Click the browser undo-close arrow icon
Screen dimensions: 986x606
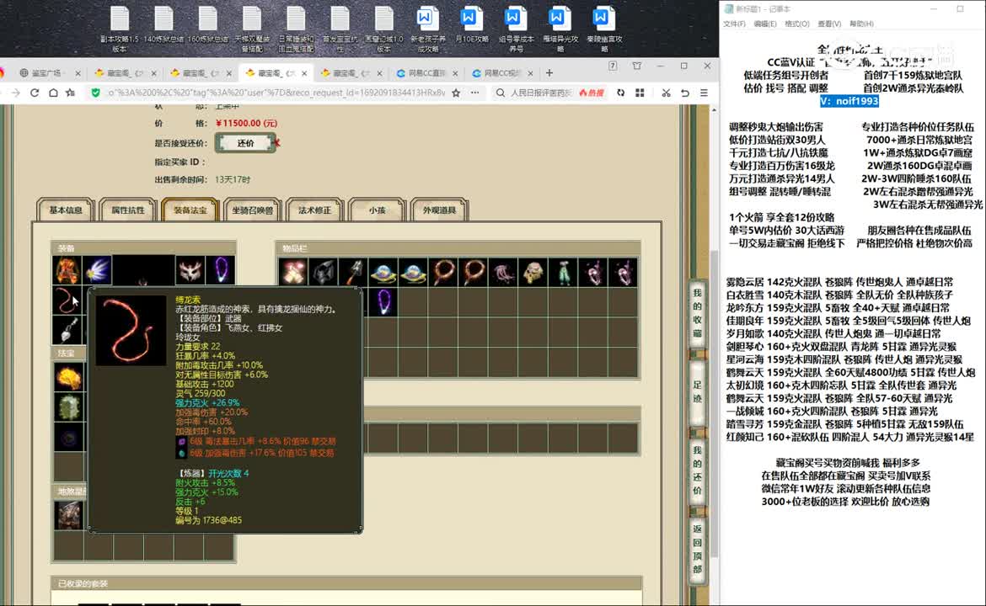685,93
